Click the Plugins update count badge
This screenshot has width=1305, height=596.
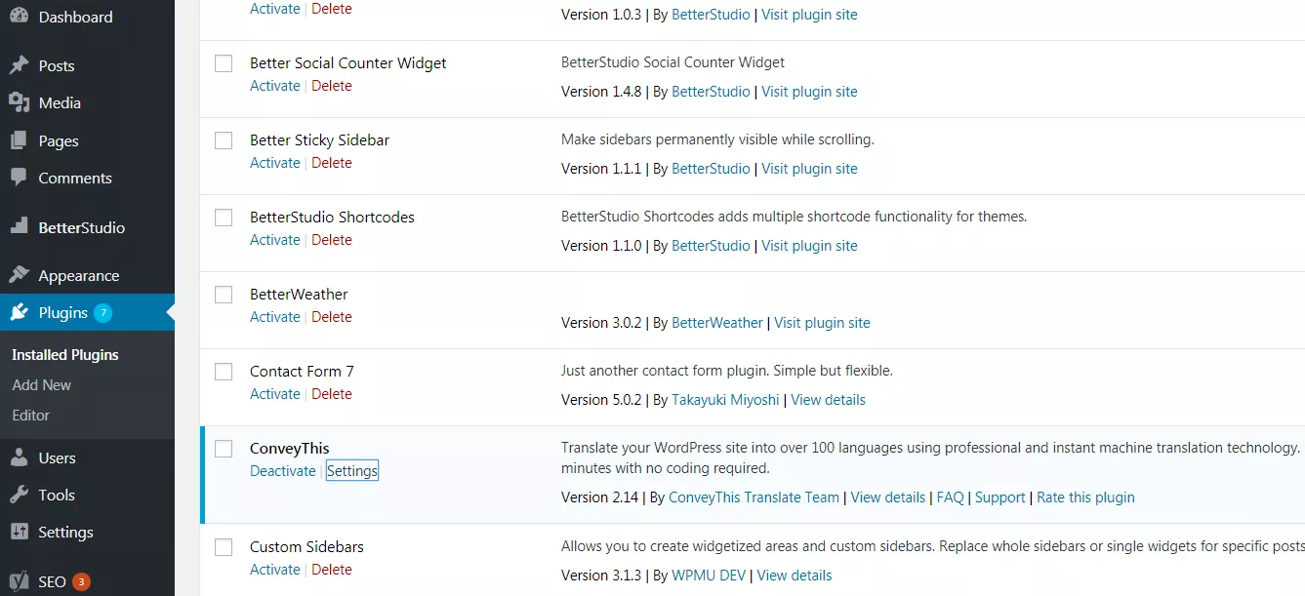[x=102, y=313]
